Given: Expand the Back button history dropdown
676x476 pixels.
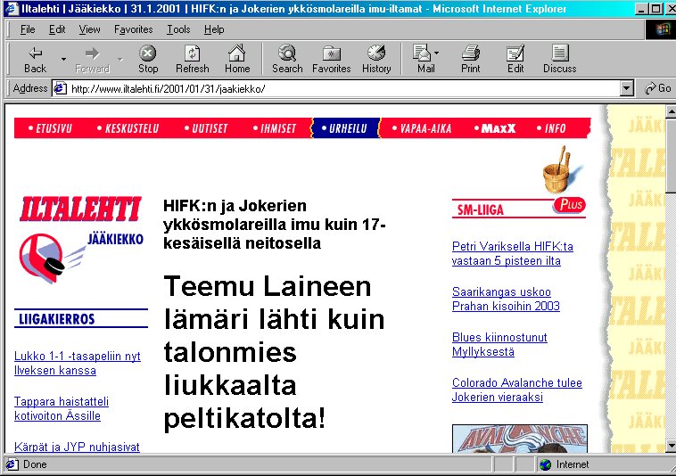Looking at the screenshot, I should pos(64,60).
